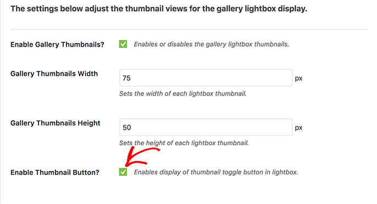Image resolution: width=377 pixels, height=204 pixels.
Task: Click the settings heading about thumbnail views
Action: (x=159, y=9)
